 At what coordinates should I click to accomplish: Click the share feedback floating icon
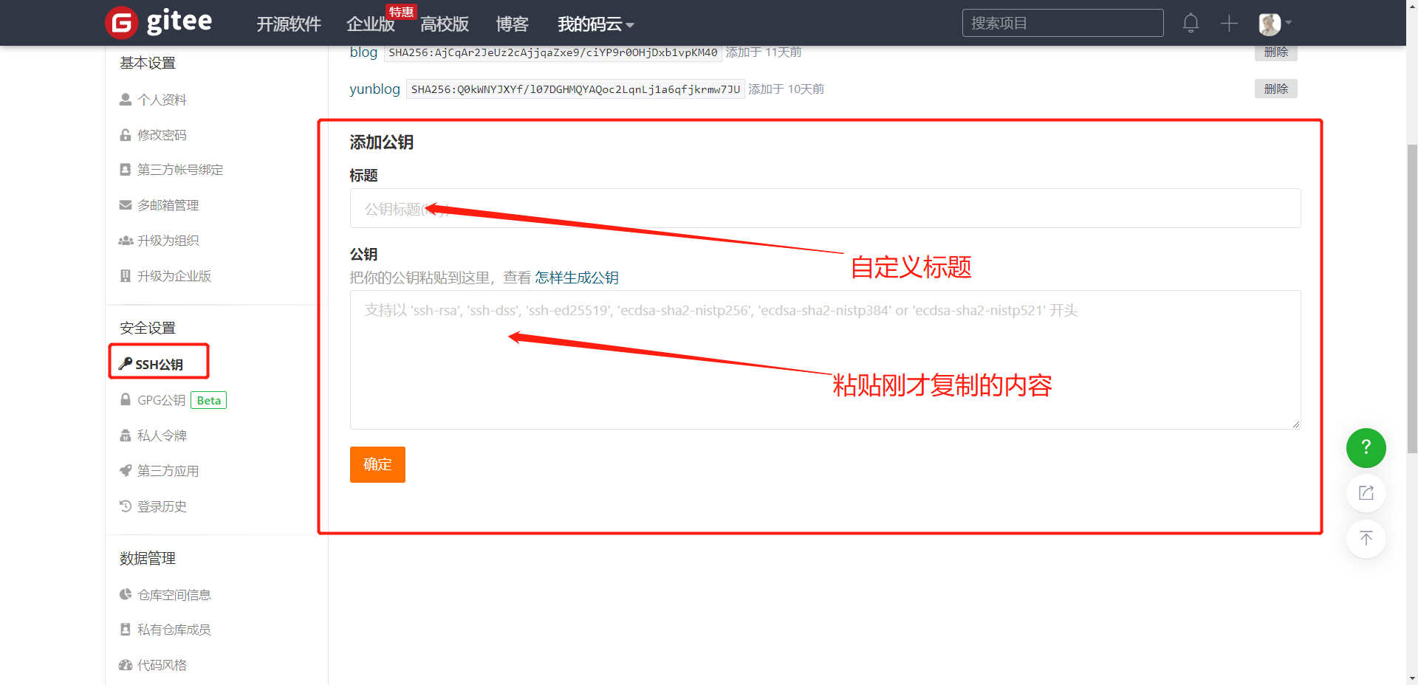(1366, 493)
